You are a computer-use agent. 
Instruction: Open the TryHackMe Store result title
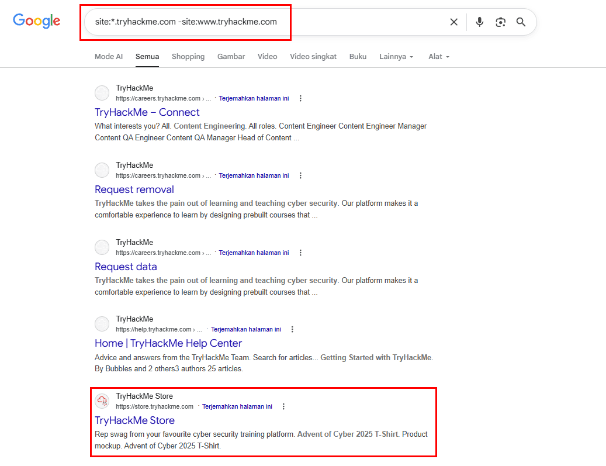pos(134,420)
